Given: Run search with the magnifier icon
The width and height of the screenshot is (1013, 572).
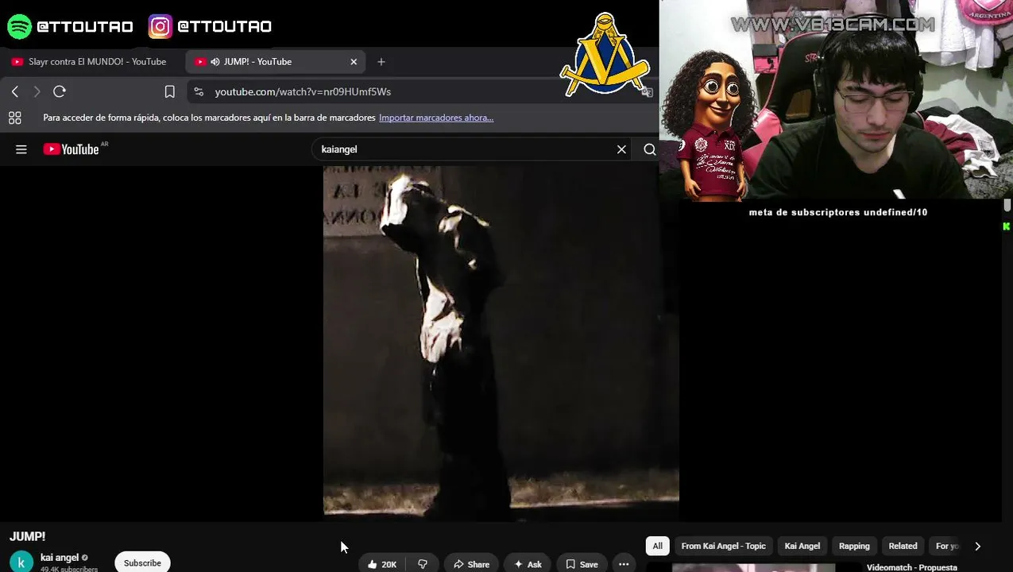Looking at the screenshot, I should (x=649, y=149).
